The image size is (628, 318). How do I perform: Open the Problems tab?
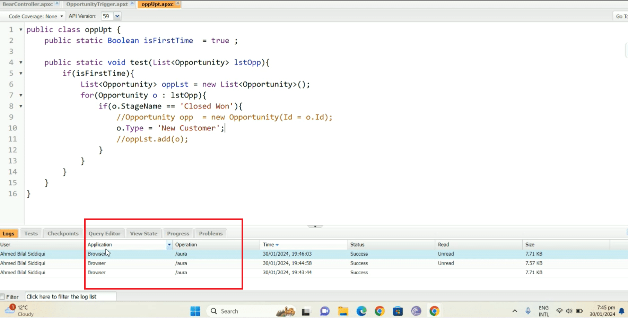tap(211, 233)
